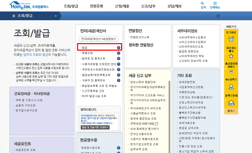252x153 pixels.
Task: Click arrow icon next to 사용자유형별 조회권한 관리
Action: tap(119, 64)
